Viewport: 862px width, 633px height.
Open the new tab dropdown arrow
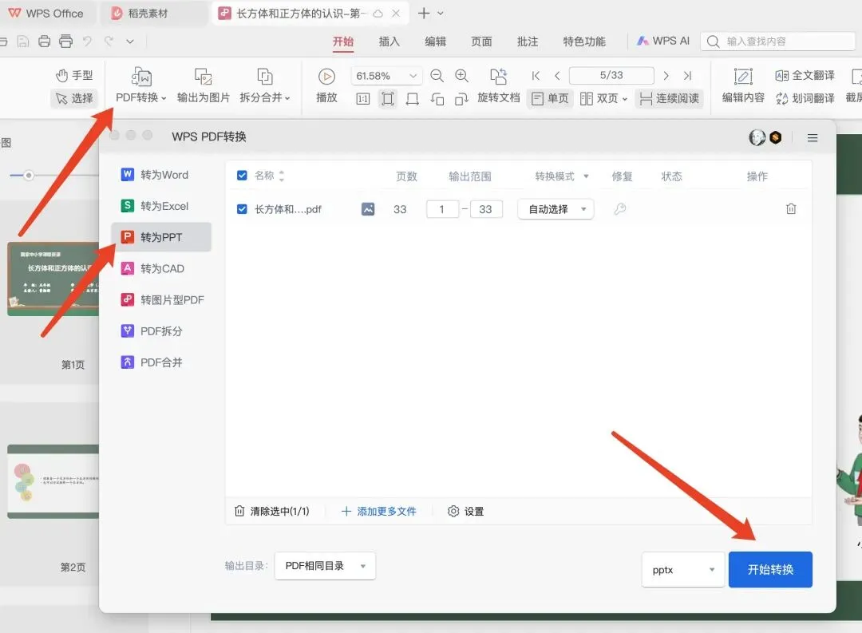click(441, 14)
